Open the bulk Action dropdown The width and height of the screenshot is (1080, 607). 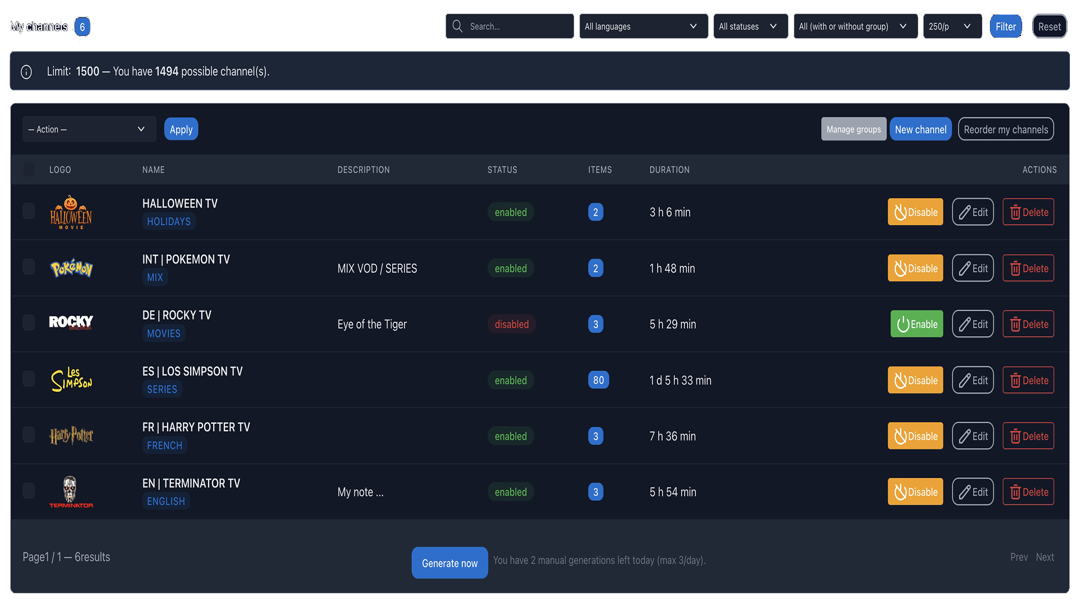[89, 129]
